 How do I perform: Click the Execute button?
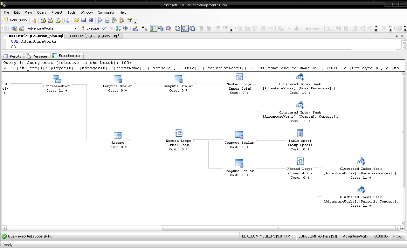(90, 28)
